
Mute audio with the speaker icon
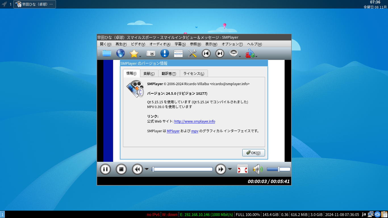(258, 169)
